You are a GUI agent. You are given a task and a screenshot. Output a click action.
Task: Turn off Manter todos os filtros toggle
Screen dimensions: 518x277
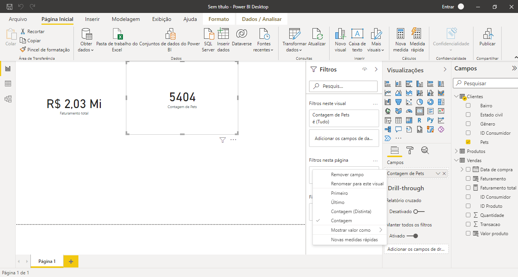413,236
